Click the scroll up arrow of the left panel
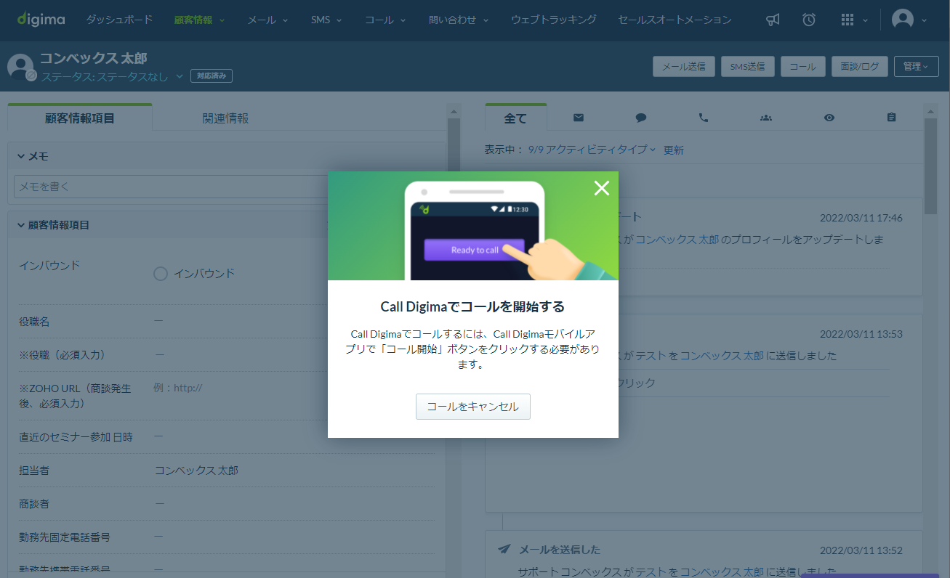 [454, 111]
